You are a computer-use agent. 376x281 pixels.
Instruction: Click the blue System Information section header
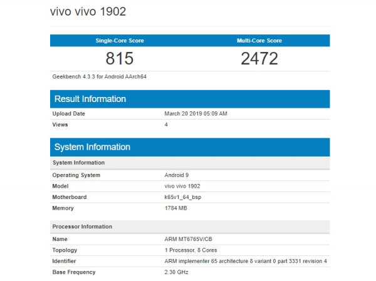(x=92, y=147)
